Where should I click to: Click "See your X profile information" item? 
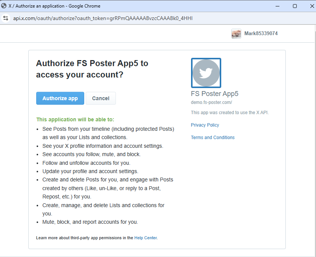(103, 146)
